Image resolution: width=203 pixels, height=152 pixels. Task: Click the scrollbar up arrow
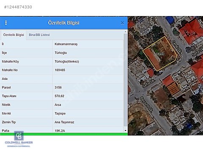126,32
